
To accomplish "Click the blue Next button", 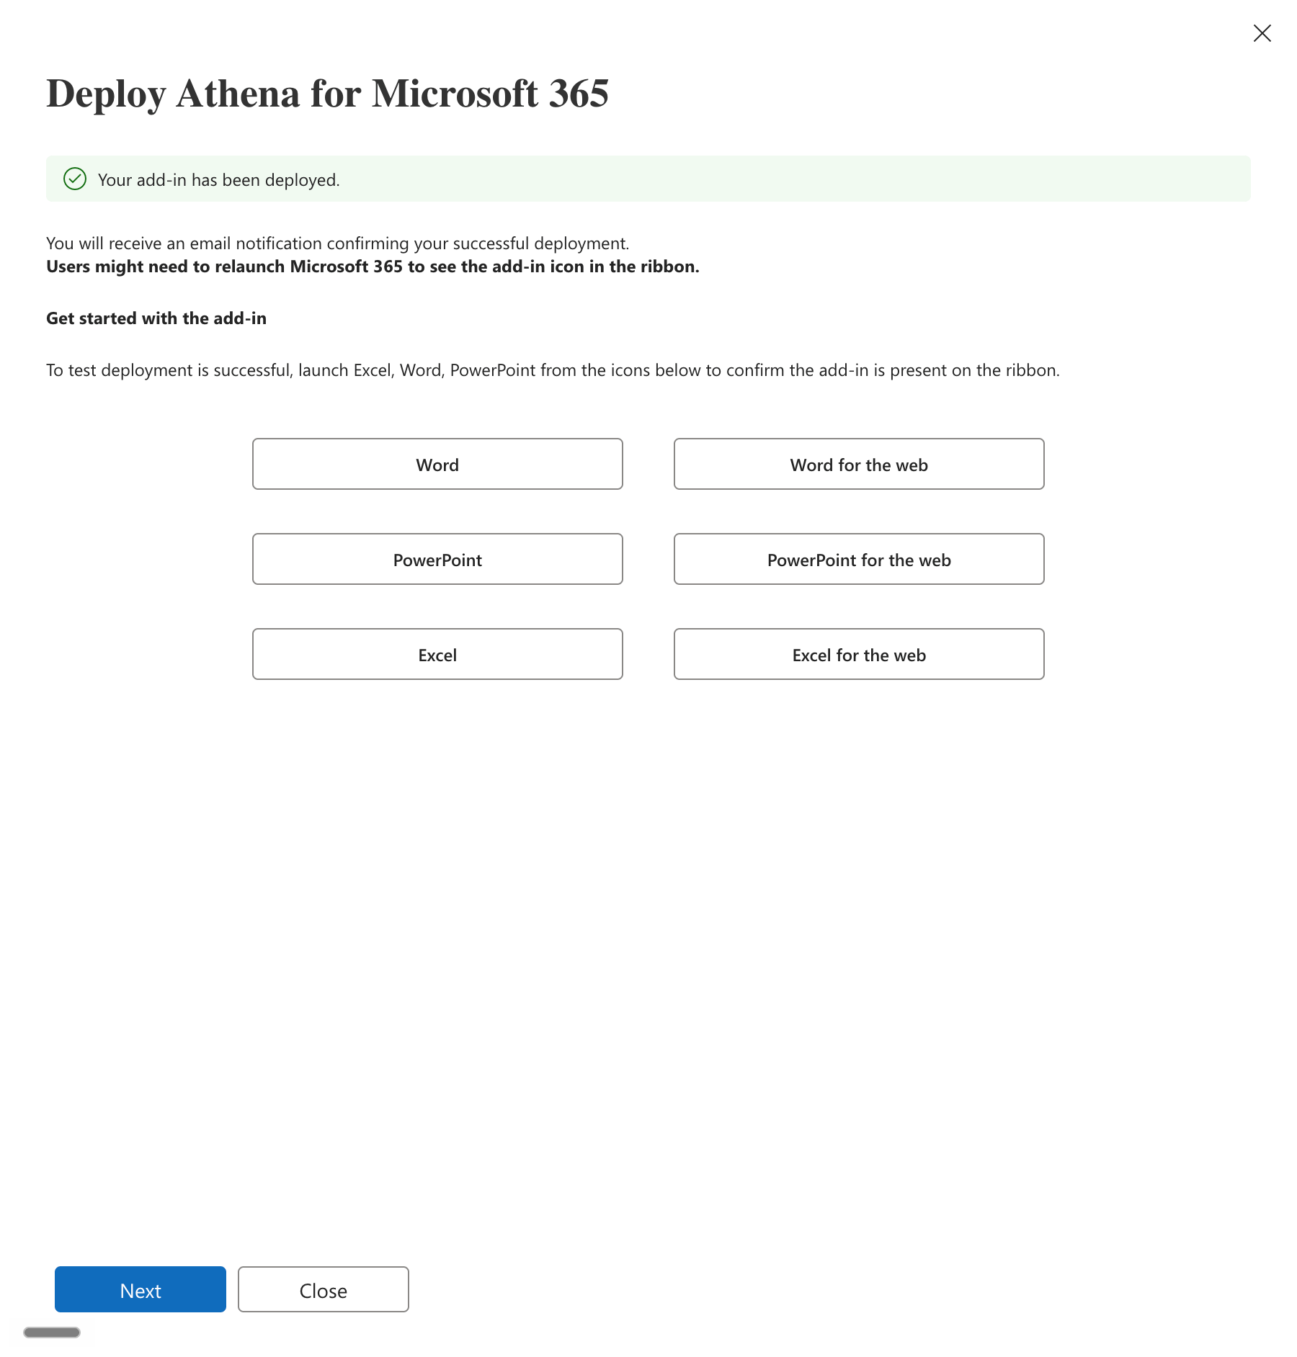I will 141,1289.
